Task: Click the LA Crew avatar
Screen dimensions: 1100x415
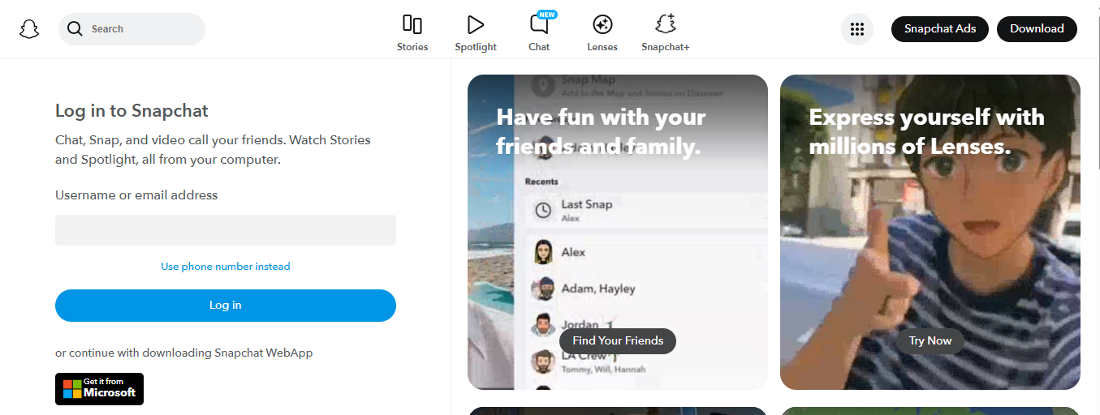Action: (x=543, y=362)
